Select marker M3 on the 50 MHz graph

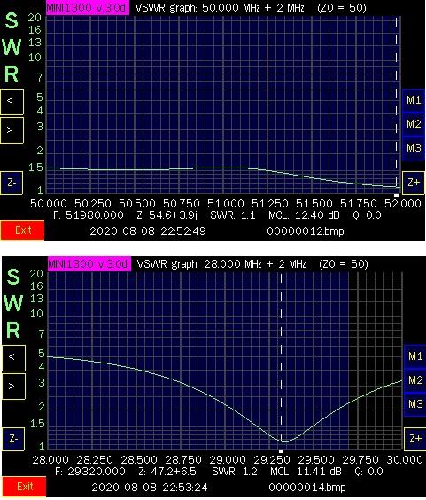pos(414,148)
